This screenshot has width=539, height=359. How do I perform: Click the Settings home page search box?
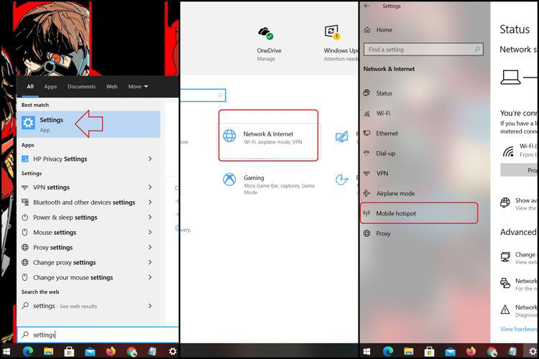pos(203,95)
